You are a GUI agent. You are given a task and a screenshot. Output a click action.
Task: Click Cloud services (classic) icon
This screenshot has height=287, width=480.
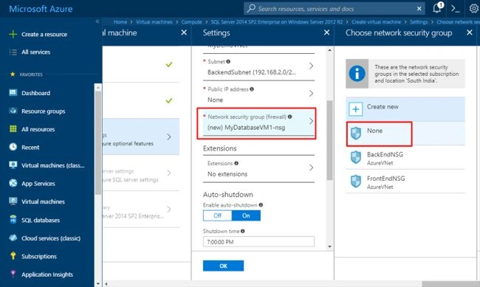pyautogui.click(x=13, y=238)
